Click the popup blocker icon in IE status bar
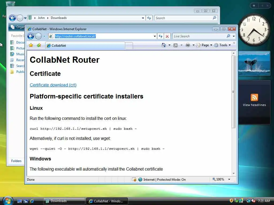This screenshot has width=274, height=205. tap(134, 179)
